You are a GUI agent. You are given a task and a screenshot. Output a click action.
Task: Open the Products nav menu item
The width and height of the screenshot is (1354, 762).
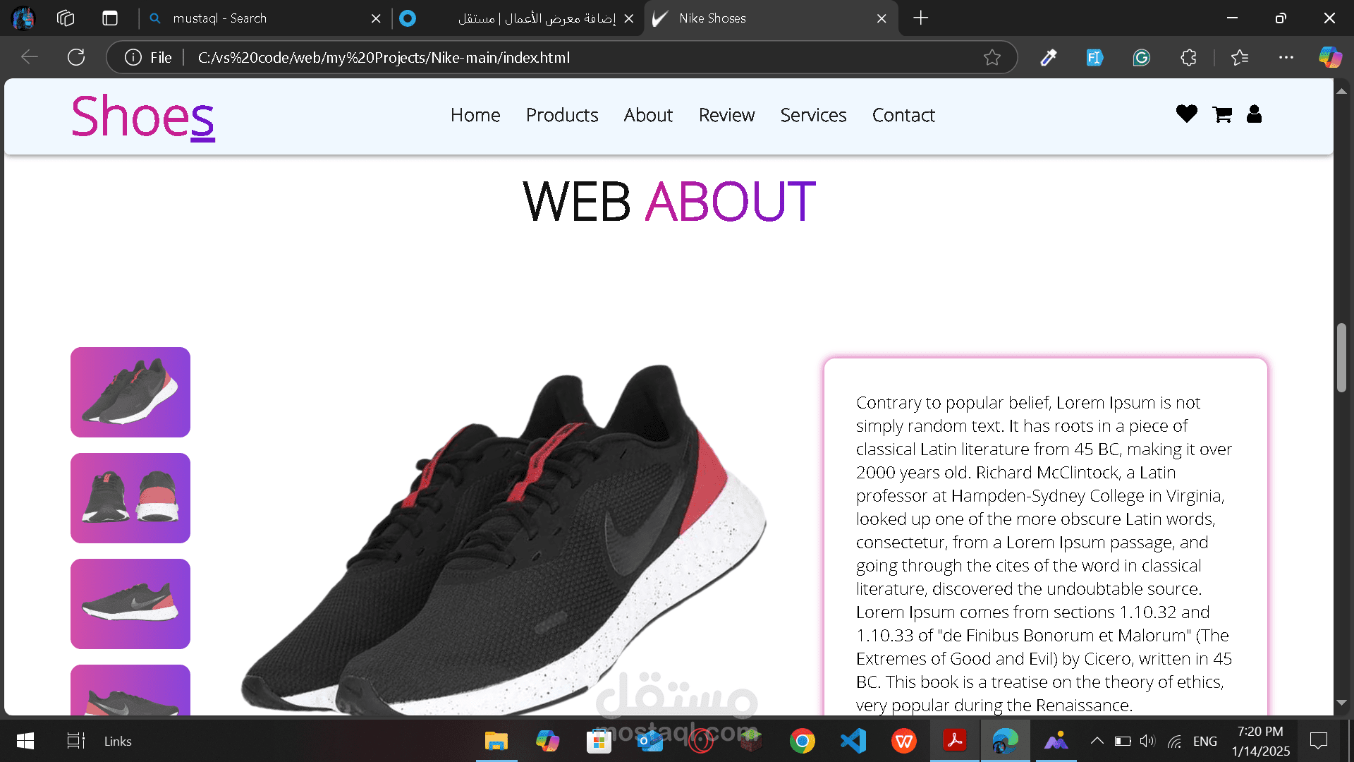[561, 115]
